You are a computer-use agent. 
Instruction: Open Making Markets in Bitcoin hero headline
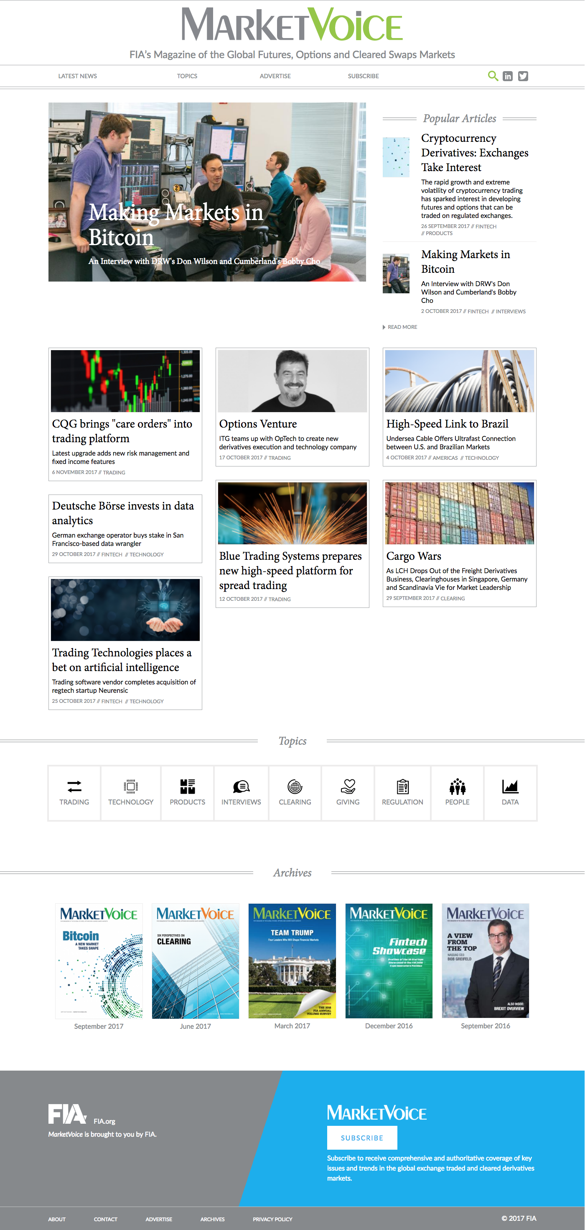click(x=176, y=225)
